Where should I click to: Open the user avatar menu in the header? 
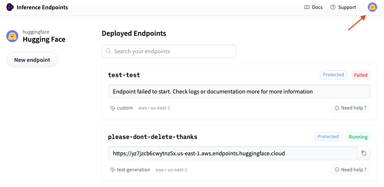tap(372, 7)
